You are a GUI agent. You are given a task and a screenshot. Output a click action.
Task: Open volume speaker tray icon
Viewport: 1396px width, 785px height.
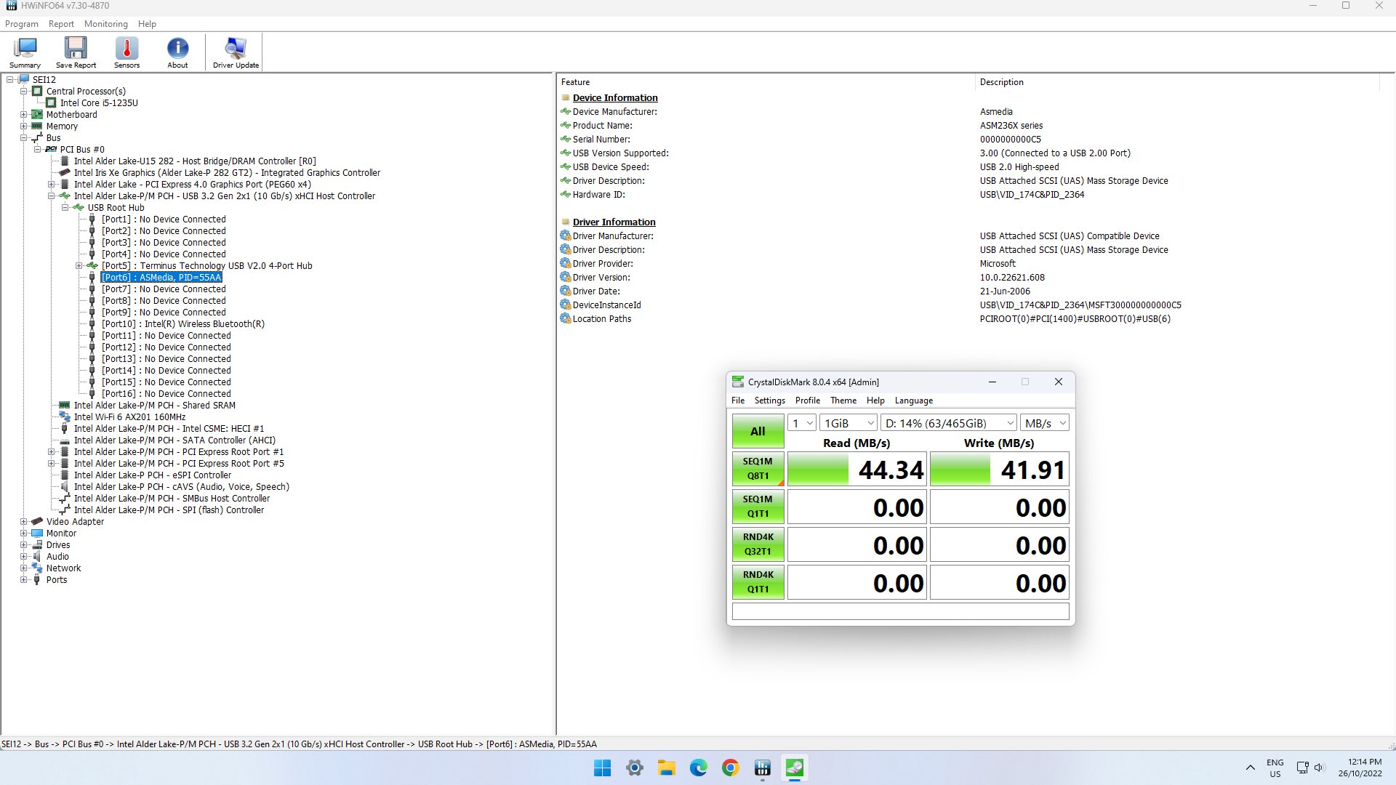click(1320, 768)
